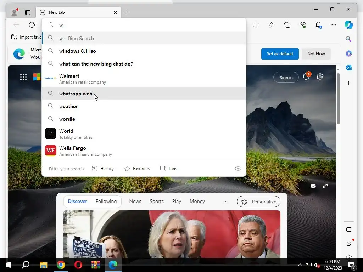Open Outlook in the sidebar
363x272 pixels.
(x=349, y=68)
